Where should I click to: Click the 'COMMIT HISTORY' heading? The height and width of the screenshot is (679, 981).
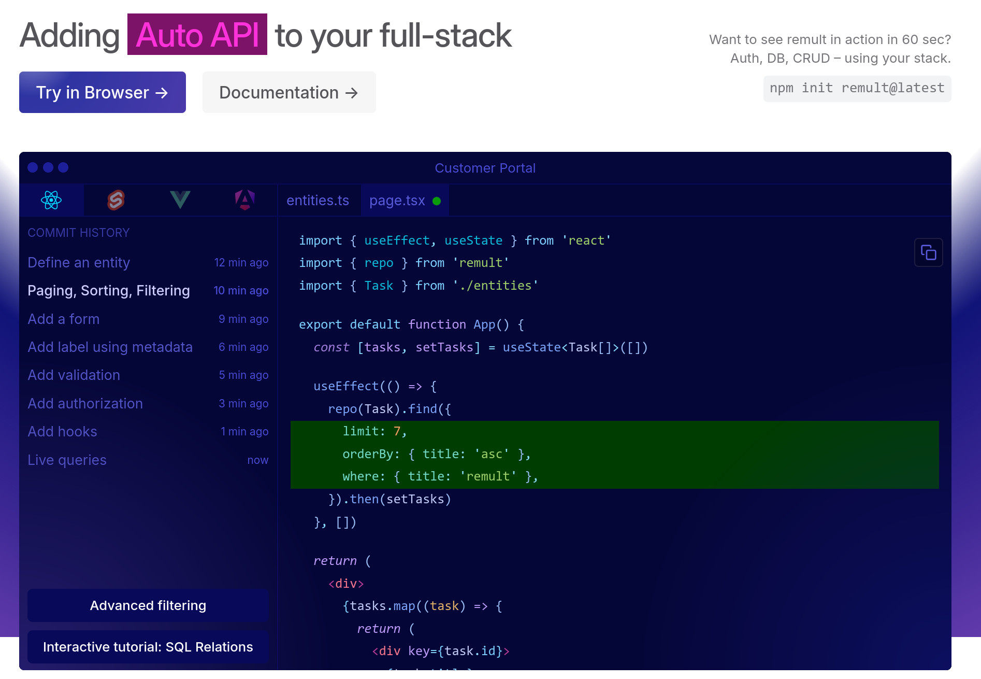point(79,233)
